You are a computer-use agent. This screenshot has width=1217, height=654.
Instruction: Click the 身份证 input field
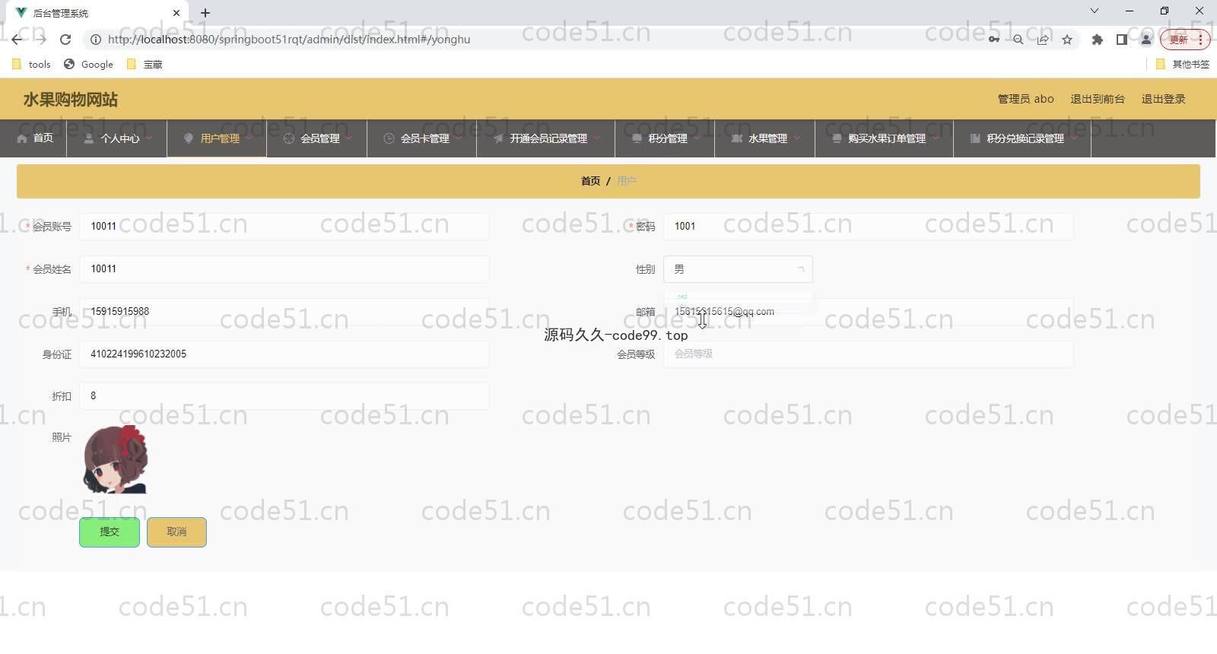284,354
